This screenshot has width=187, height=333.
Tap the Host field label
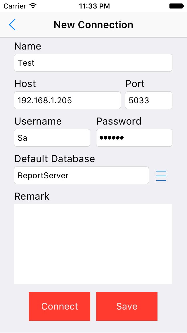(x=25, y=84)
